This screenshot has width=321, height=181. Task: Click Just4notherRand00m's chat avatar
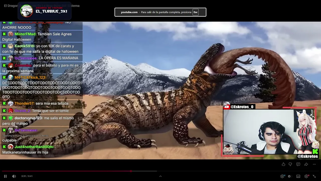click(11, 147)
